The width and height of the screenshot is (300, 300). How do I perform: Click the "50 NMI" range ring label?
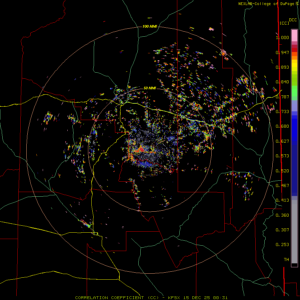pyautogui.click(x=150, y=88)
